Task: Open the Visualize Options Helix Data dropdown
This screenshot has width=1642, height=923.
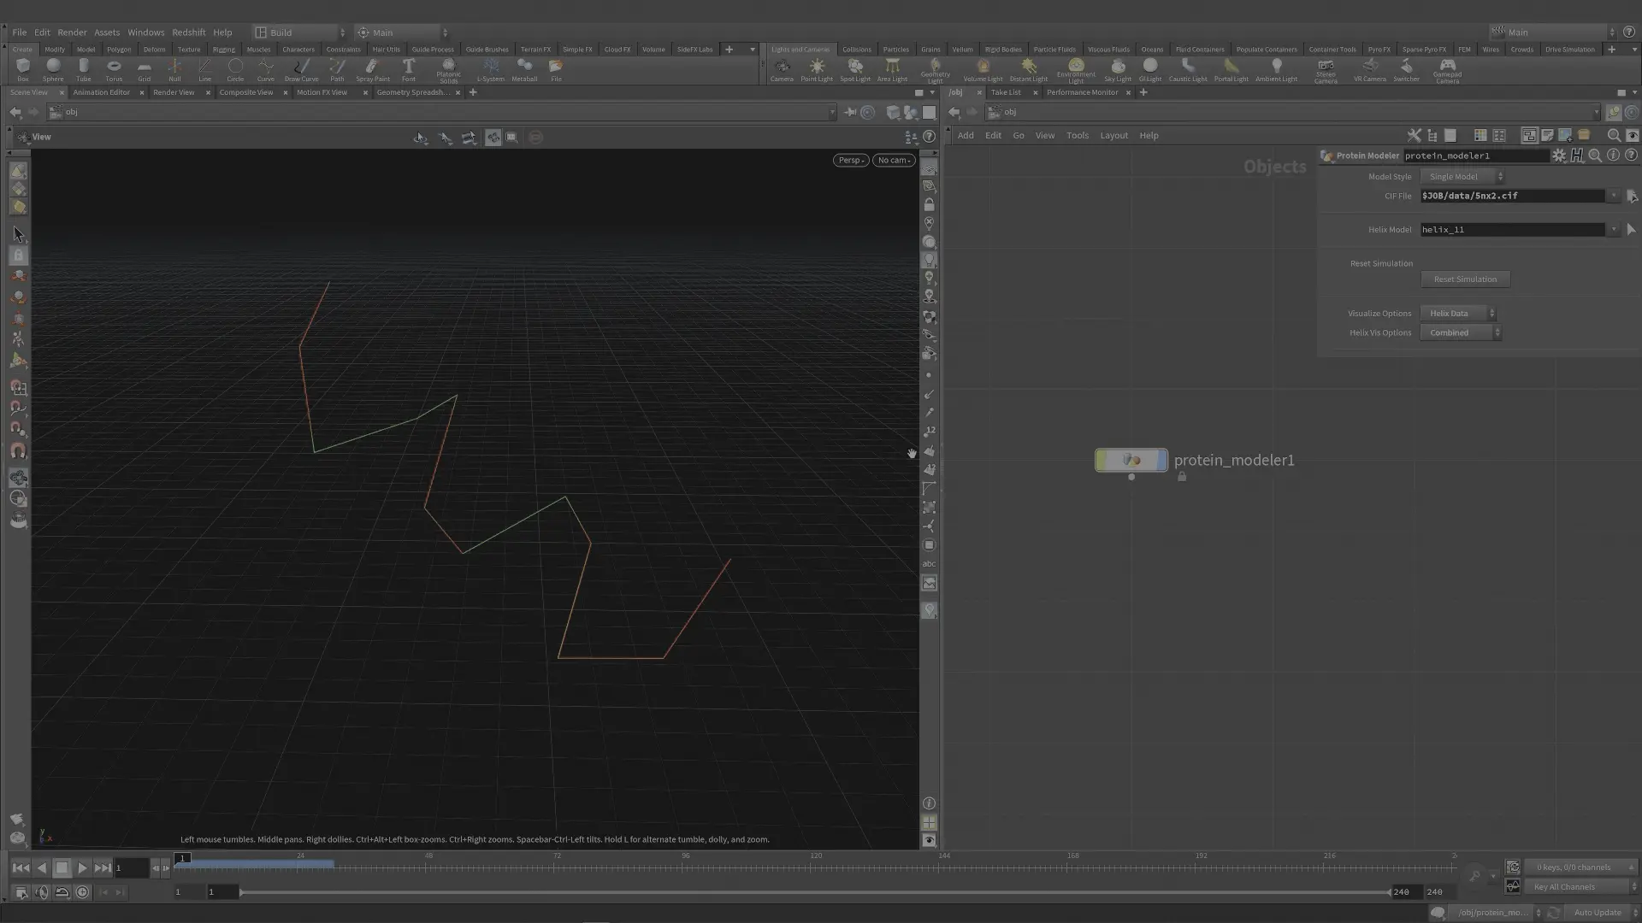Action: click(1458, 313)
